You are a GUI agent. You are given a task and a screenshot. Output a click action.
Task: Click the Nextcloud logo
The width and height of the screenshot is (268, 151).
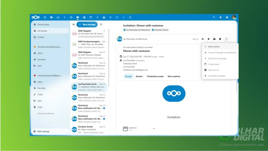[x=36, y=17]
